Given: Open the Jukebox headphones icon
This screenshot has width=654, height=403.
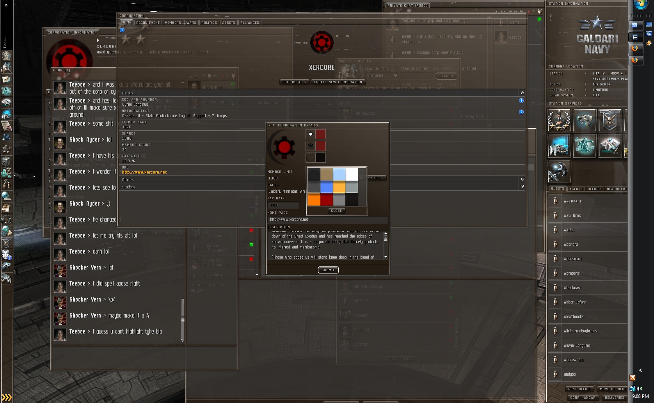Looking at the screenshot, I should pyautogui.click(x=7, y=220).
